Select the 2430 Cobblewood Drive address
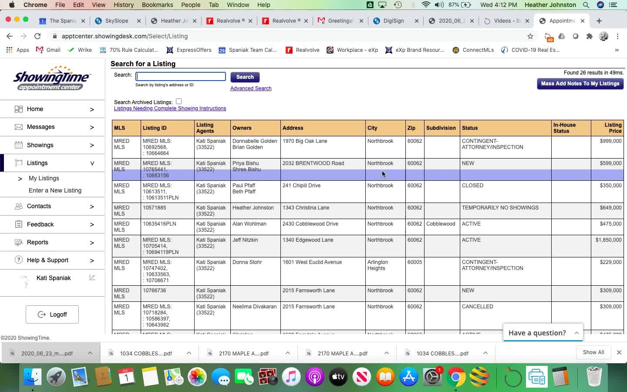The height and width of the screenshot is (392, 627). point(310,224)
